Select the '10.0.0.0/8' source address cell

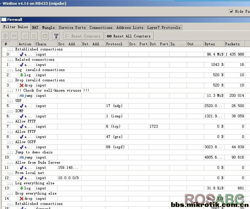pyautogui.click(x=69, y=178)
